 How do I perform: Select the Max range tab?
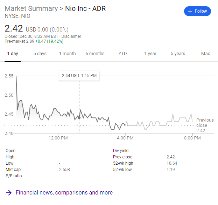(x=205, y=54)
